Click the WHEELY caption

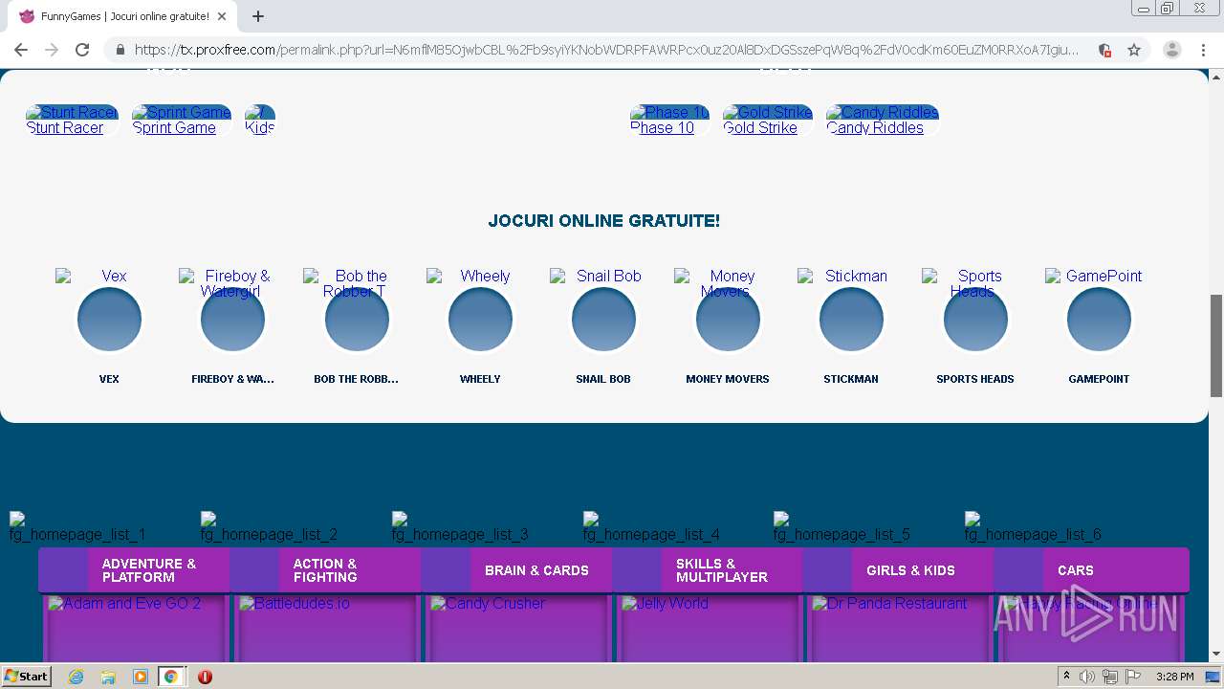click(x=480, y=379)
